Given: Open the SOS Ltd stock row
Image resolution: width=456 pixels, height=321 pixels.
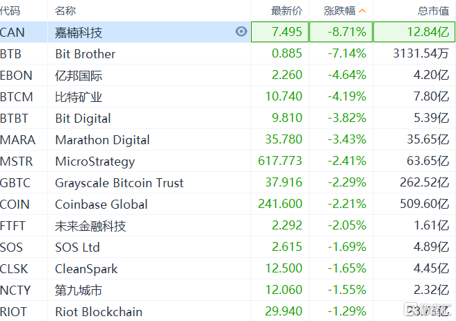Looking at the screenshot, I should [77, 248].
